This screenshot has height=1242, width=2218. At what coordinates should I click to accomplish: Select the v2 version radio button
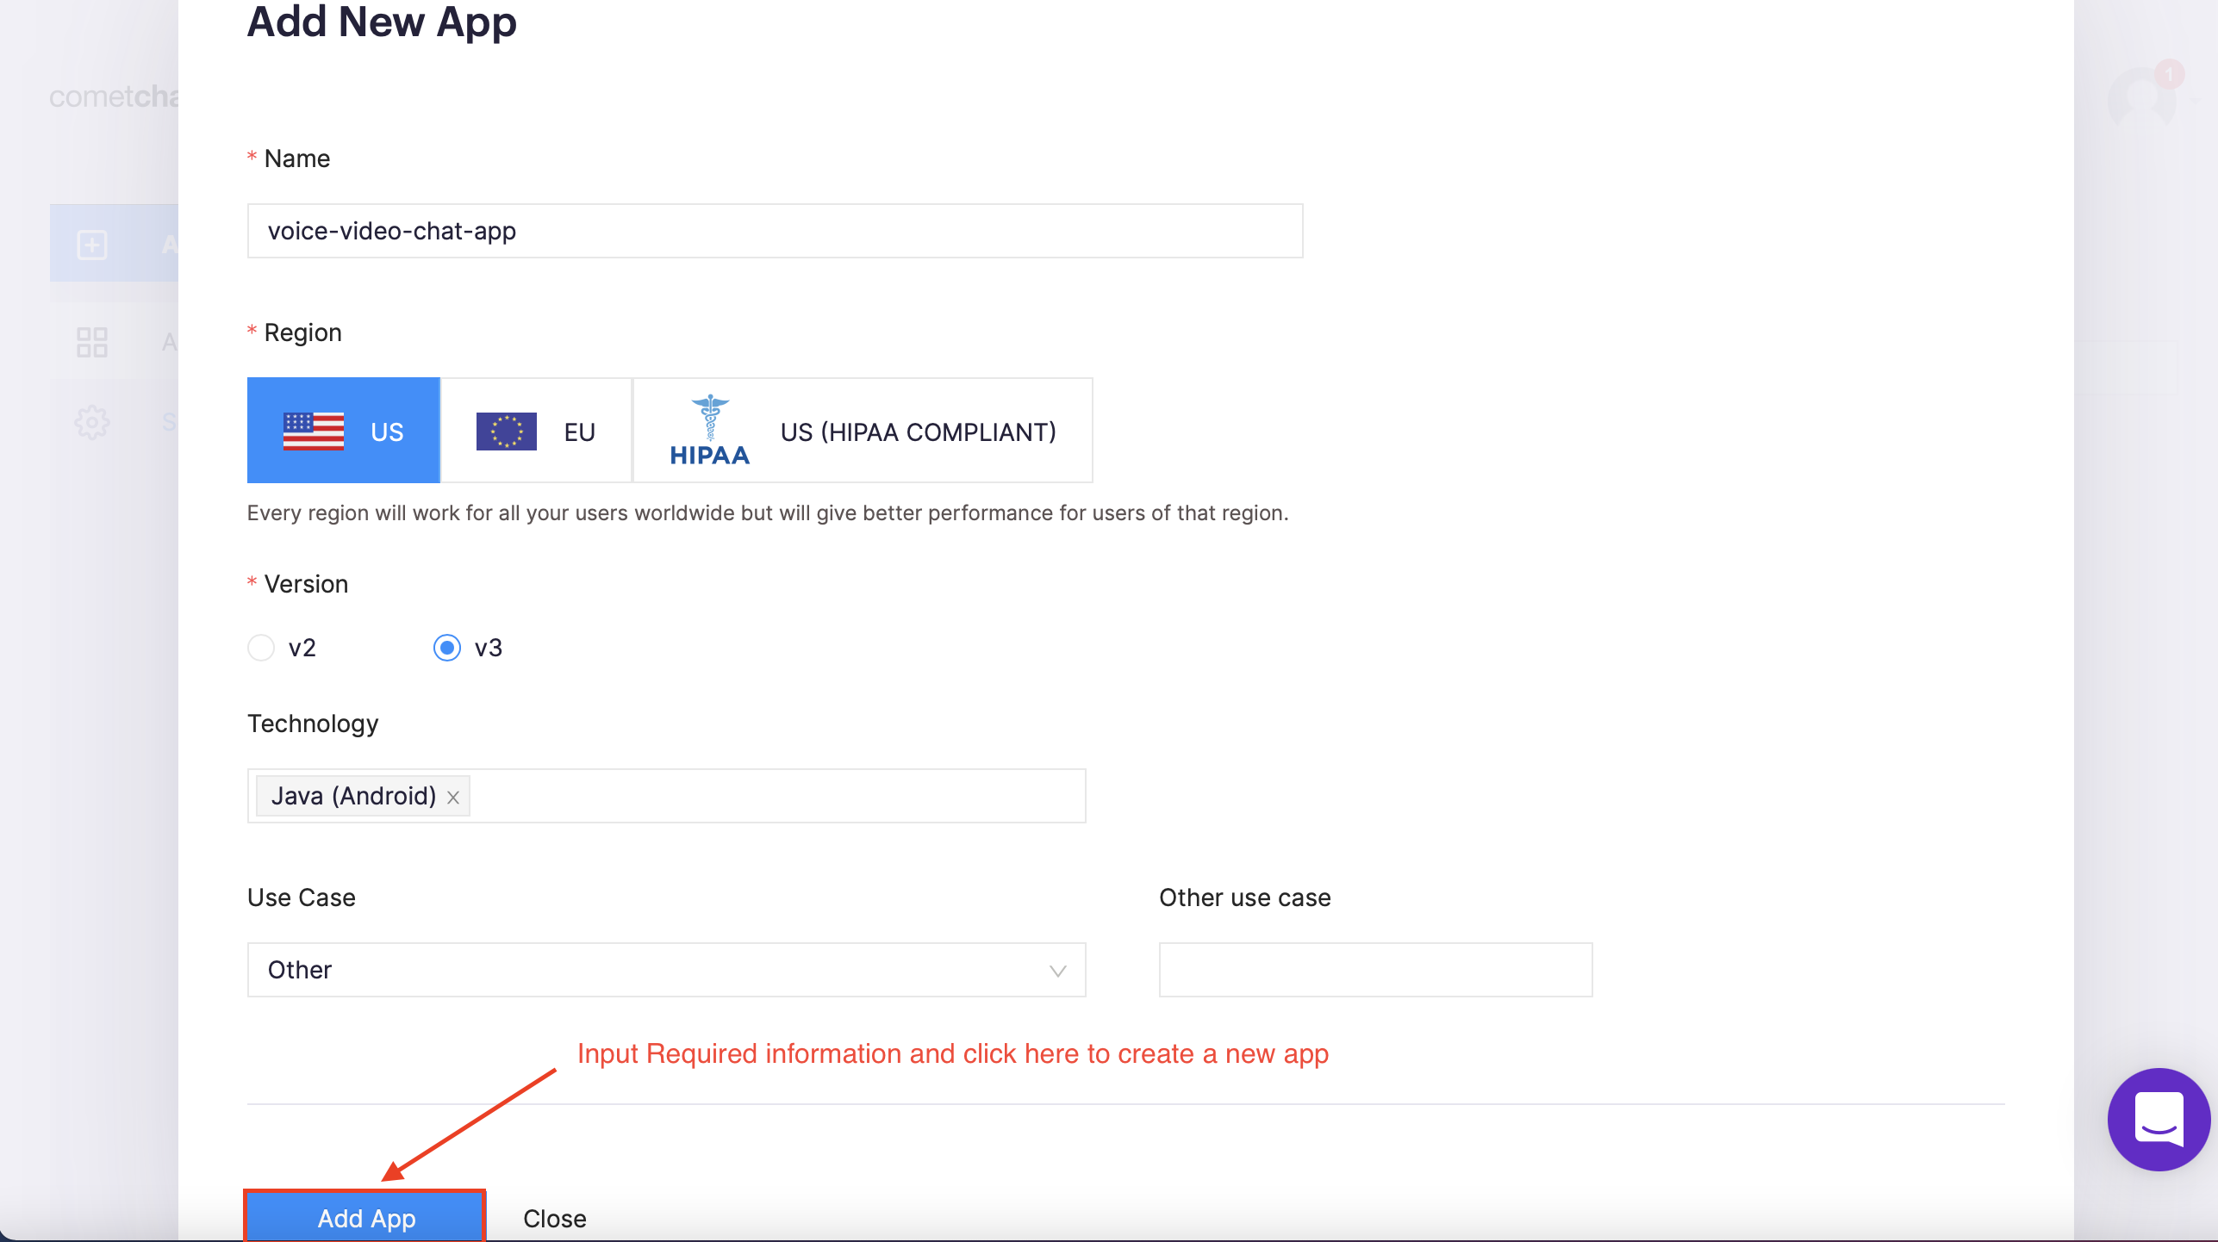[260, 647]
